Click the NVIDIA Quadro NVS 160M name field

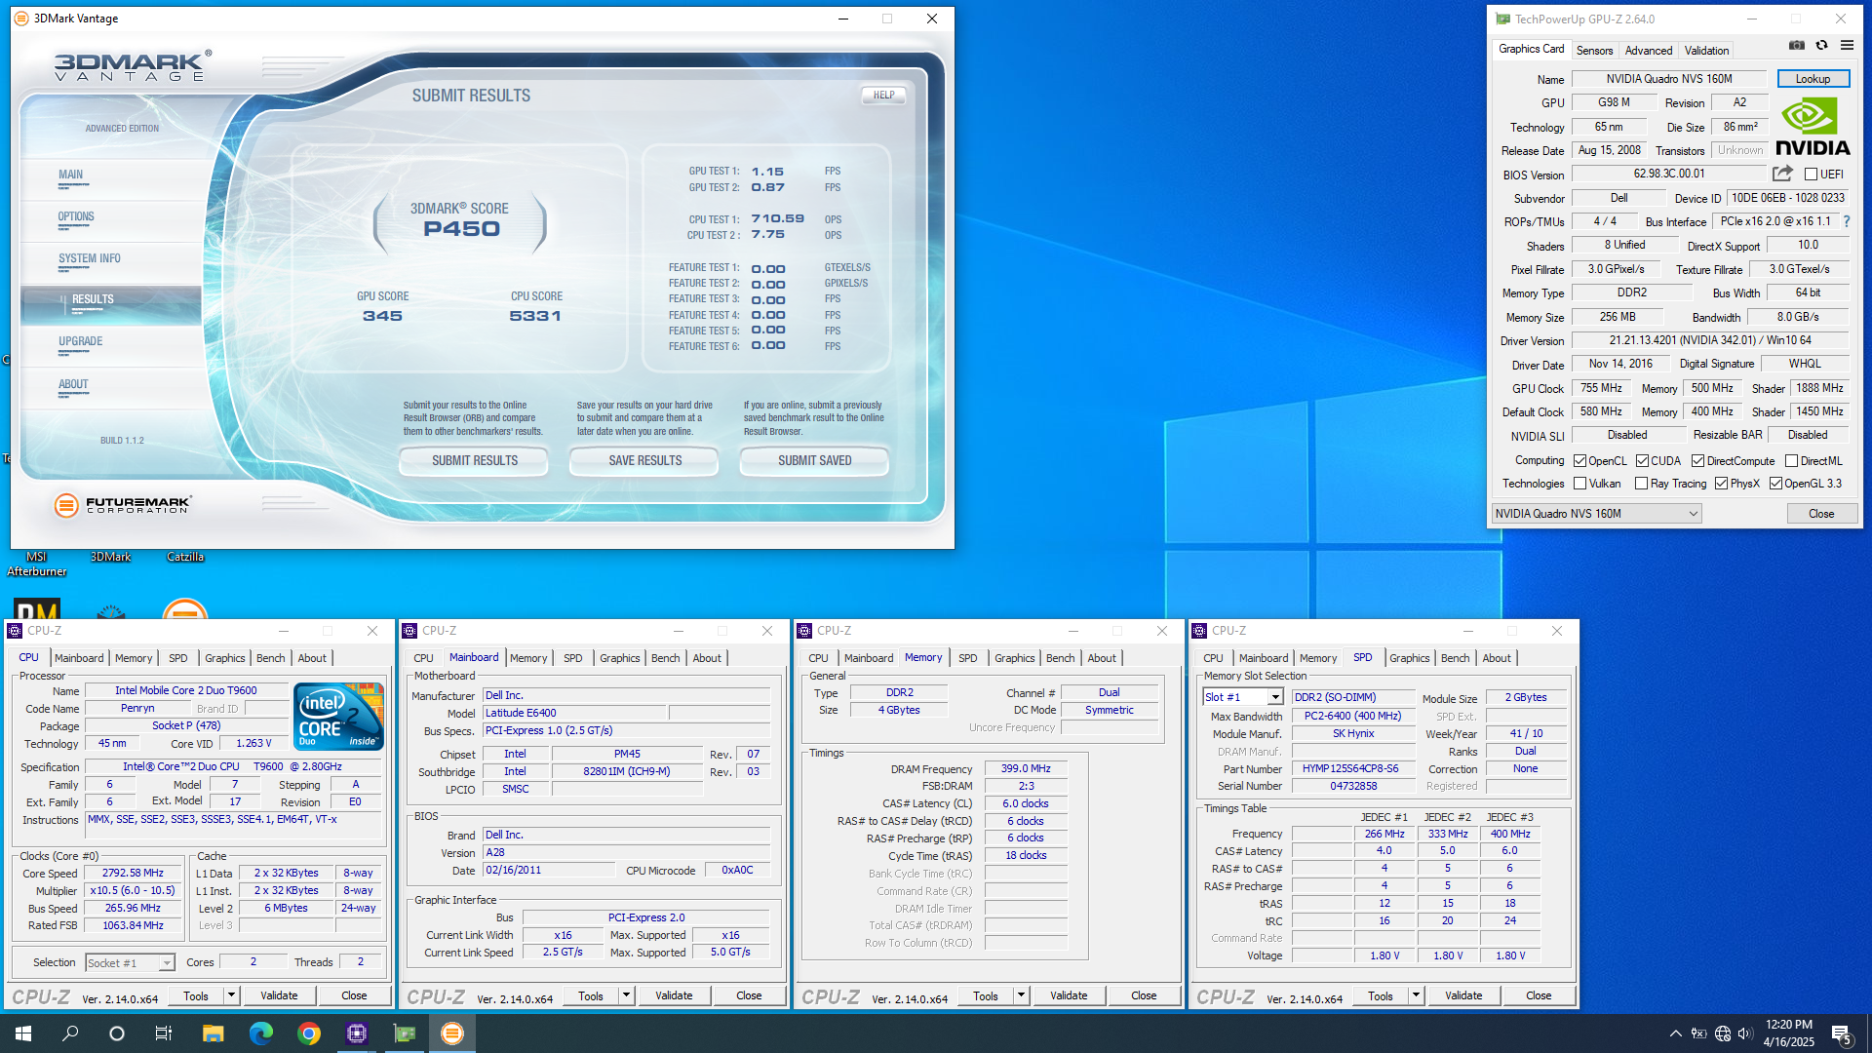pyautogui.click(x=1668, y=79)
